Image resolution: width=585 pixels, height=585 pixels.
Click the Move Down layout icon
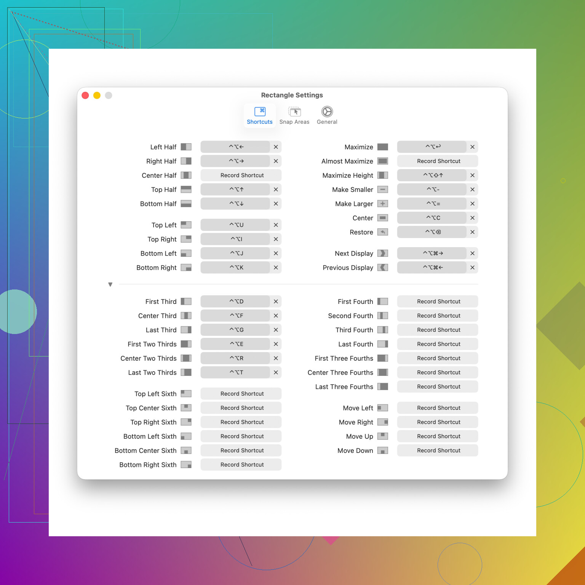click(382, 451)
